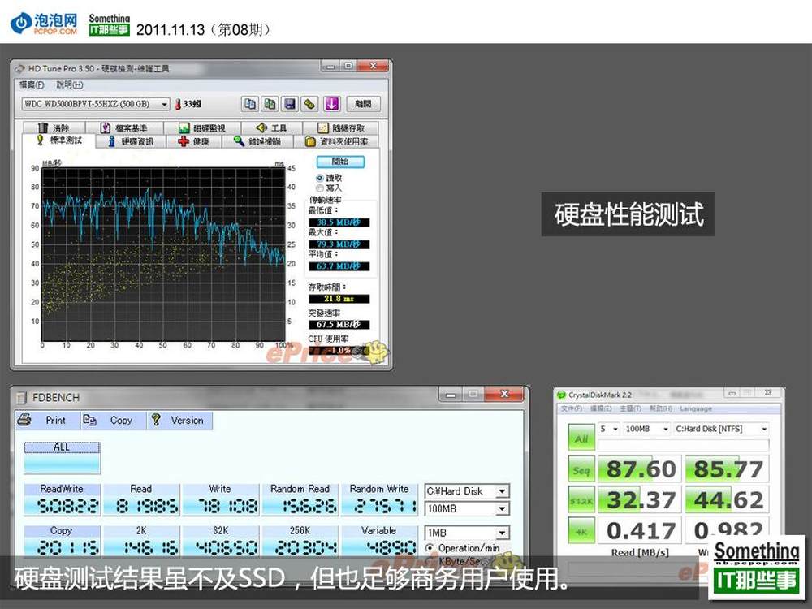Screen dimensions: 812x609
Task: Switch to the 隨機存取 tab
Action: click(341, 127)
